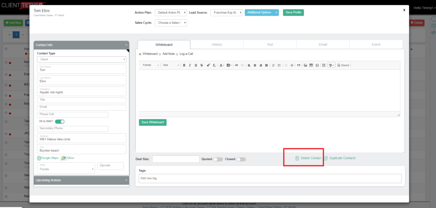Insert special character with Omega icon
Viewport: 436px width, 208px height.
tap(317, 65)
